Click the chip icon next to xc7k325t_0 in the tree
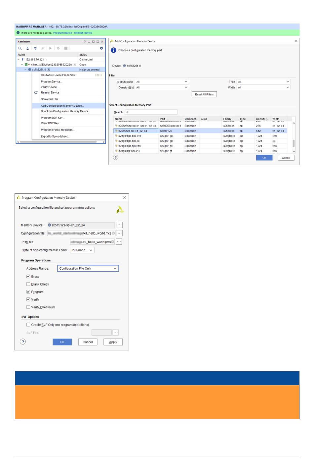This screenshot has height=470, width=314. (x=30, y=70)
